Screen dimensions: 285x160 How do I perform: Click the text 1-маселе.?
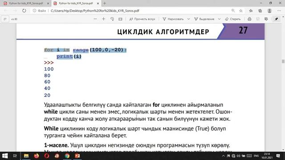pos(57,145)
